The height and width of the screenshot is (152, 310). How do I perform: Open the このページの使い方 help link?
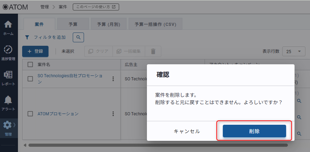pyautogui.click(x=96, y=7)
